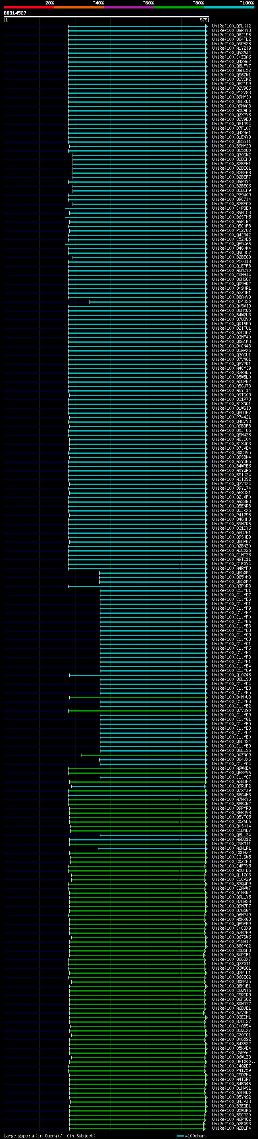258x1139 pixels.
Task: Select the green ~80% identity legend bar
Action: (179, 7)
